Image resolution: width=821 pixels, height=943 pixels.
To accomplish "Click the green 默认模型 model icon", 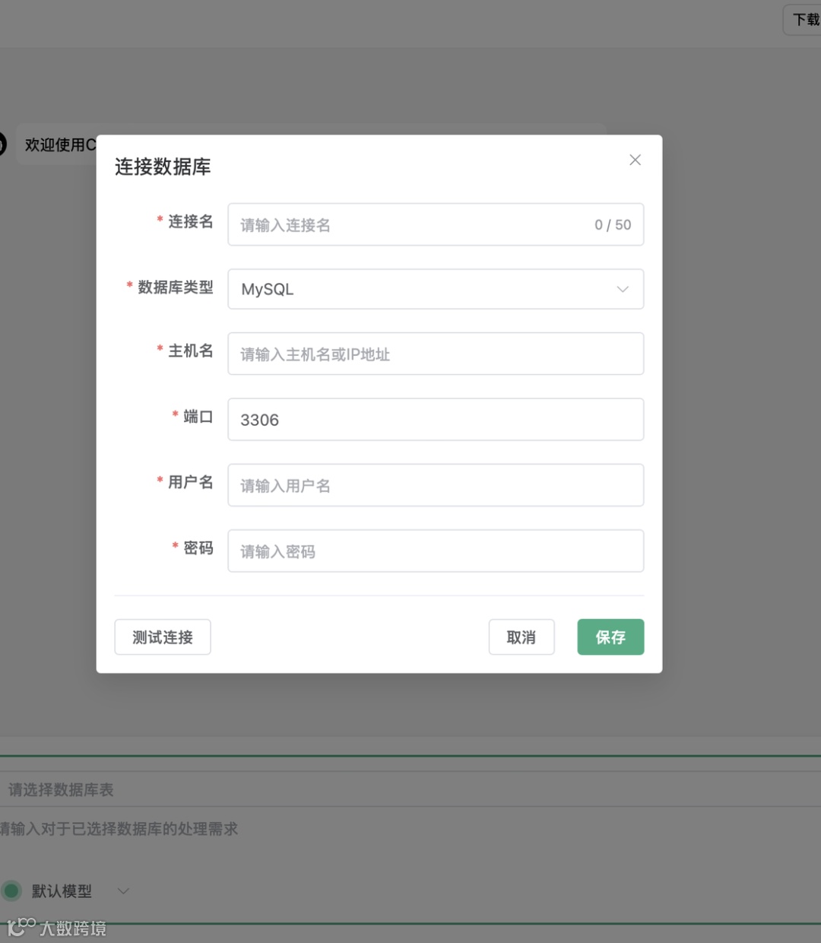I will (x=11, y=891).
